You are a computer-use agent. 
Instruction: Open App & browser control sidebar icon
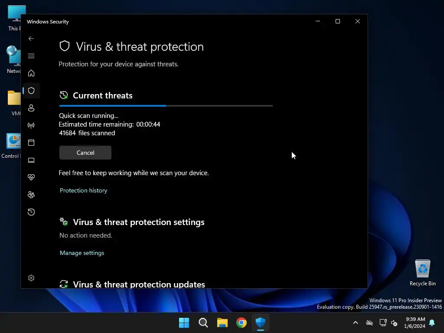click(31, 142)
